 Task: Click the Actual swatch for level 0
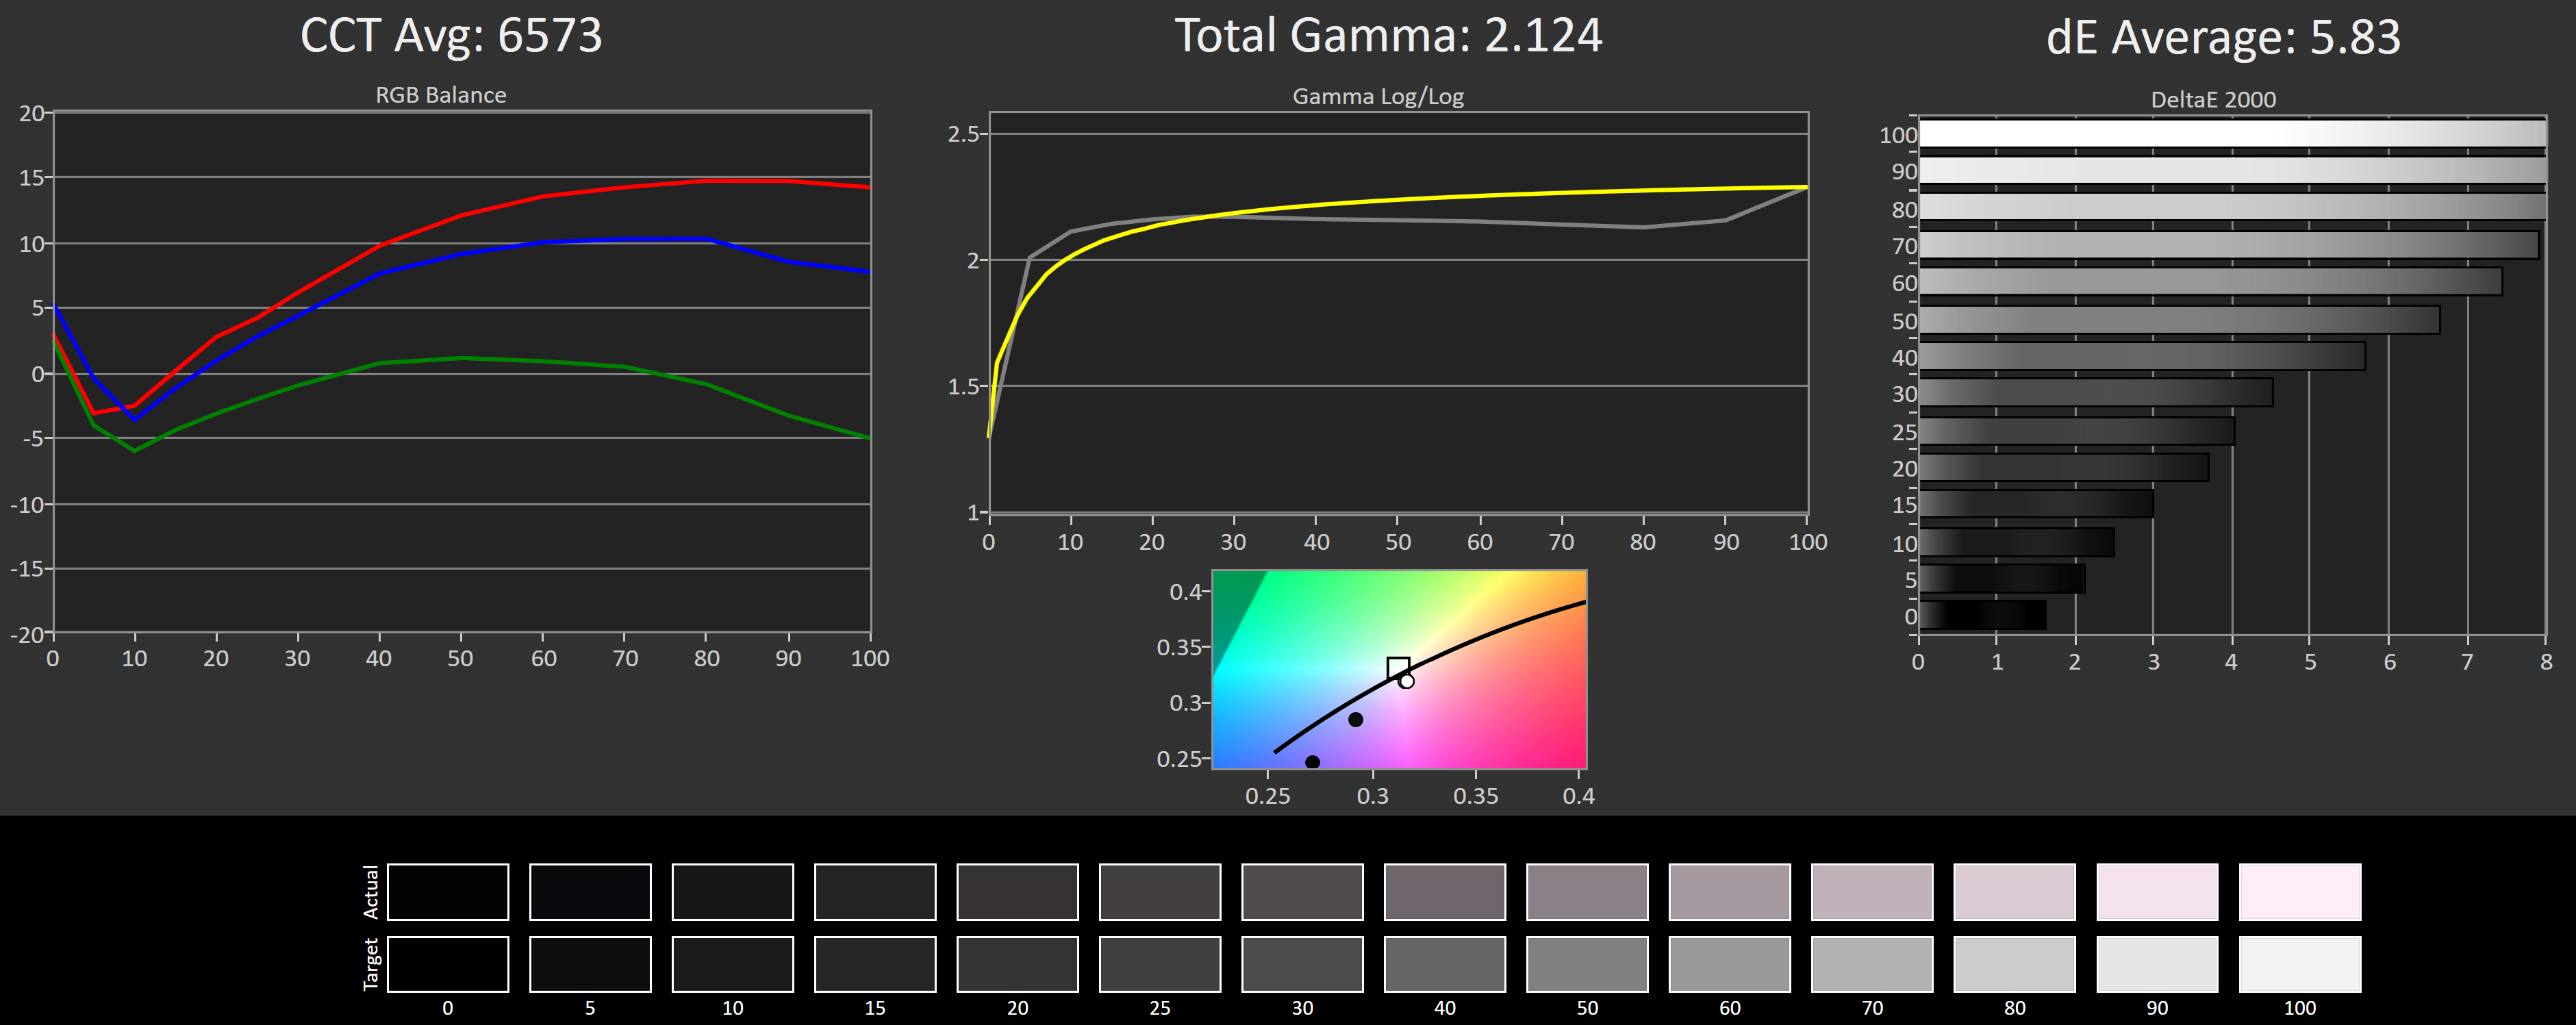(x=447, y=891)
